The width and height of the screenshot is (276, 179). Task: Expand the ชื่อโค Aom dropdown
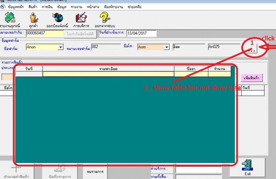166,47
